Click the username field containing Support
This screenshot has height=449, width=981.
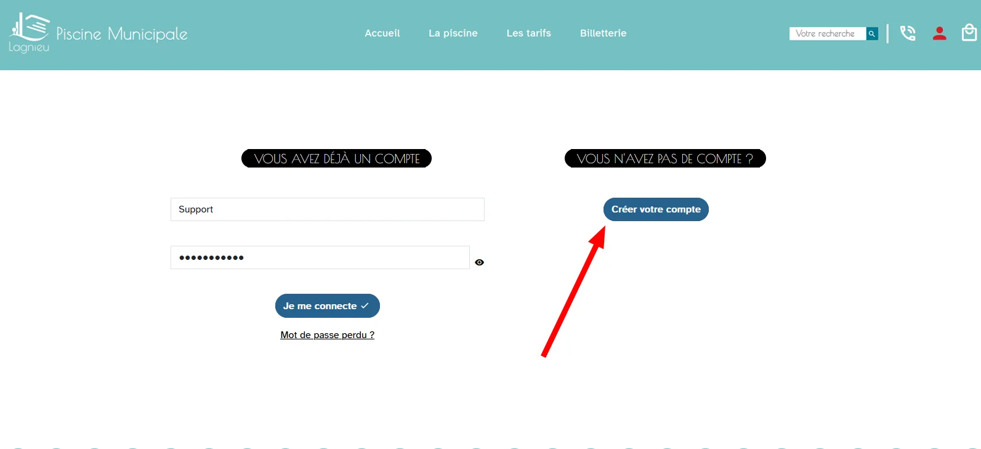(328, 209)
